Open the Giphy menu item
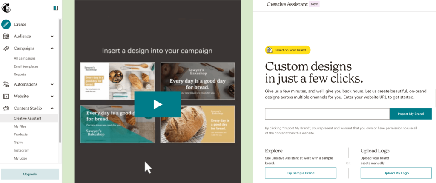The height and width of the screenshot is (183, 436). click(18, 143)
